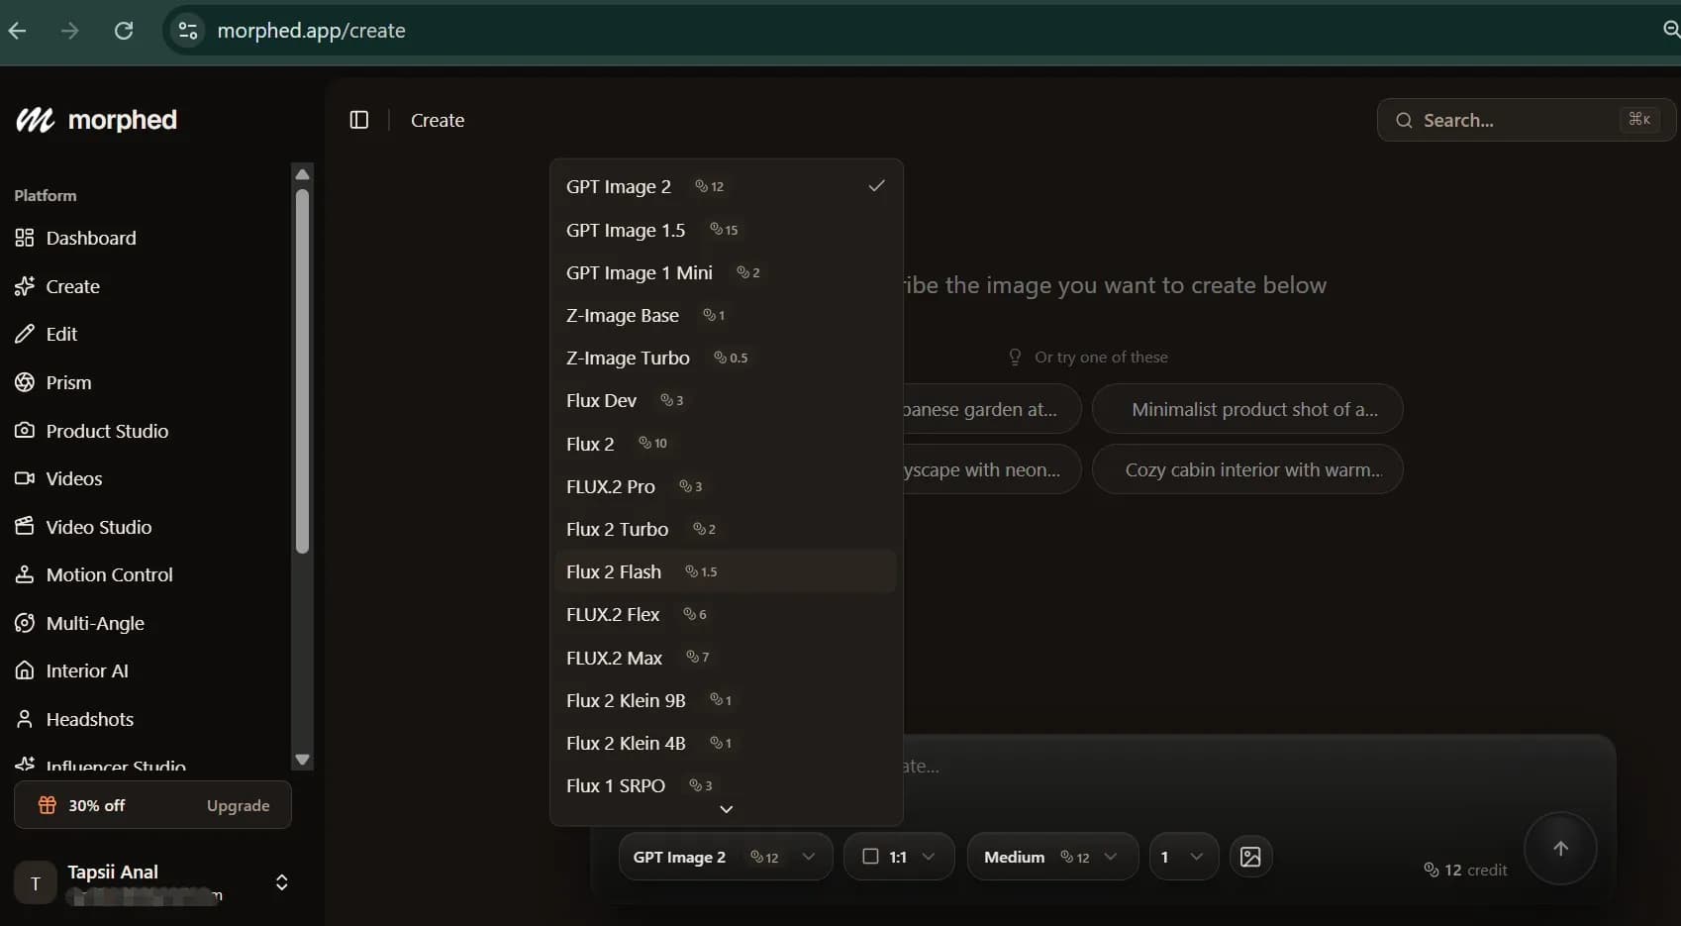Click the Dashboard grid icon
The width and height of the screenshot is (1681, 926).
point(25,238)
